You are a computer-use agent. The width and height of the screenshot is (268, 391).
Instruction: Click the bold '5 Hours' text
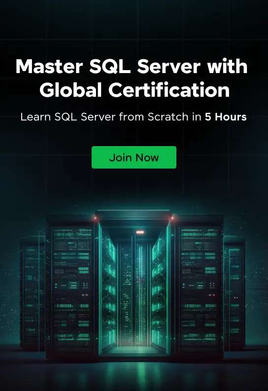(x=226, y=117)
